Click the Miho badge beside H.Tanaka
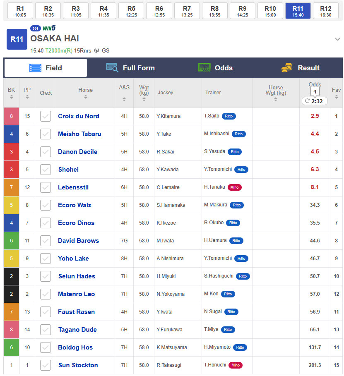 tap(235, 187)
